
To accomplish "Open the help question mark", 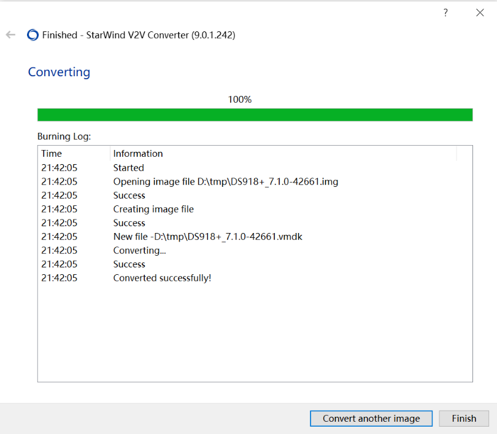I will point(445,13).
